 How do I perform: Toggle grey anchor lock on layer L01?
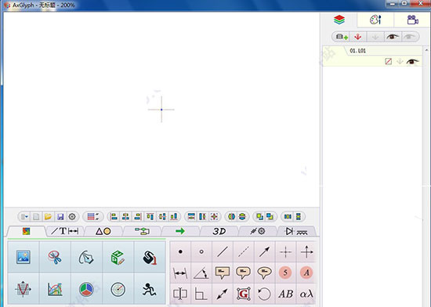pos(400,62)
